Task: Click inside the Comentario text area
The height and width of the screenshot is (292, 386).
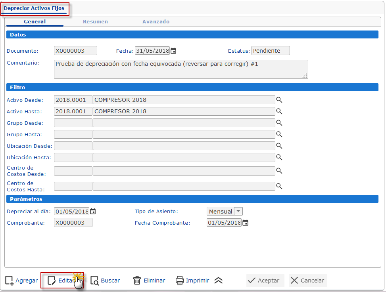Action: 181,69
